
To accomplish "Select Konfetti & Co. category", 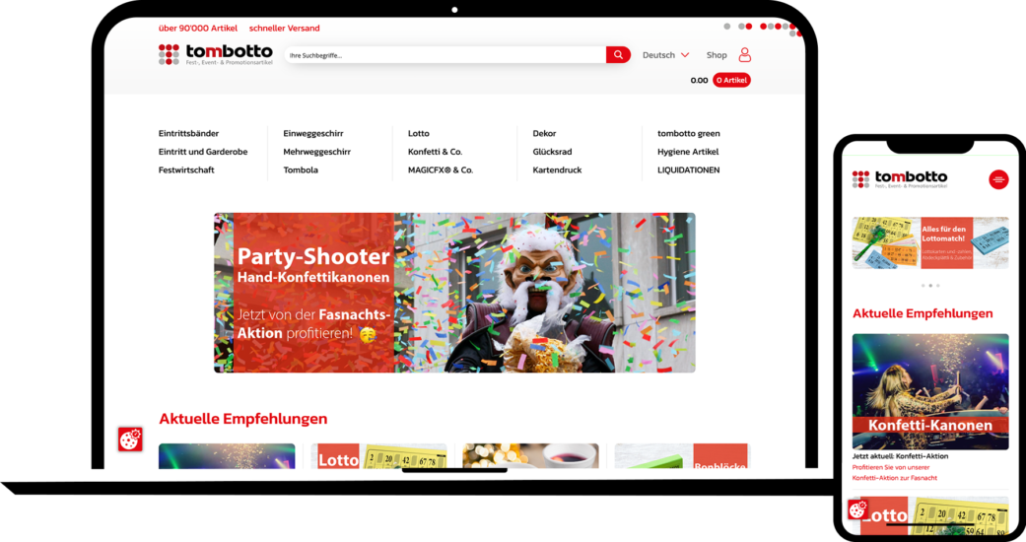I will pyautogui.click(x=435, y=151).
